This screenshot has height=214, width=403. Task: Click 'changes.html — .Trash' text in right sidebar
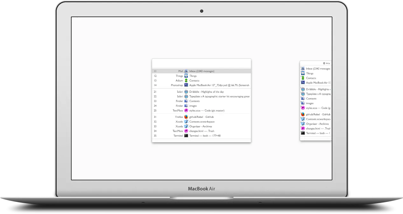point(318,128)
